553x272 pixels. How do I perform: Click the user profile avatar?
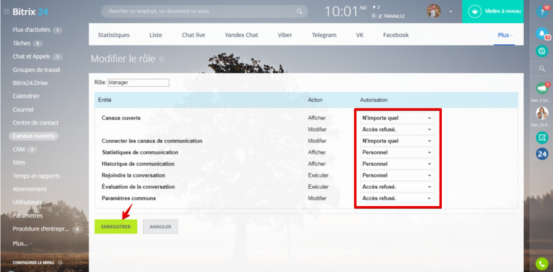(434, 11)
